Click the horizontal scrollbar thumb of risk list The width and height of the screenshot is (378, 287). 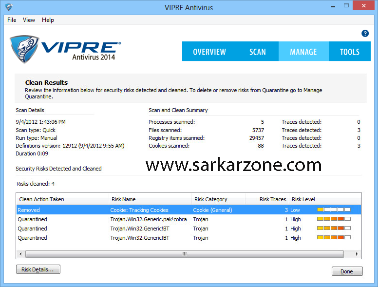click(185, 254)
